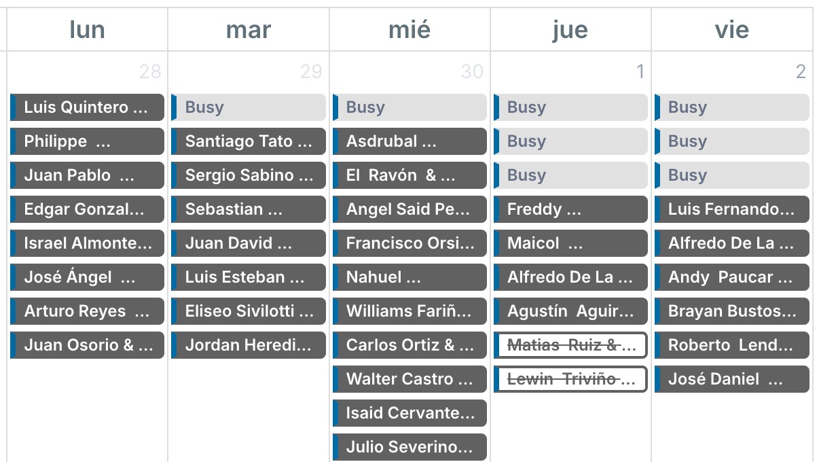The image size is (819, 462).
Task: Open the Andy Paucar event
Action: (x=732, y=277)
